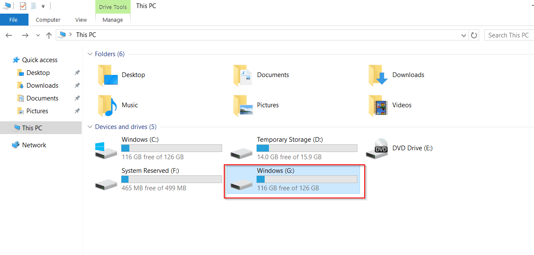Open the Videos folder

point(402,105)
